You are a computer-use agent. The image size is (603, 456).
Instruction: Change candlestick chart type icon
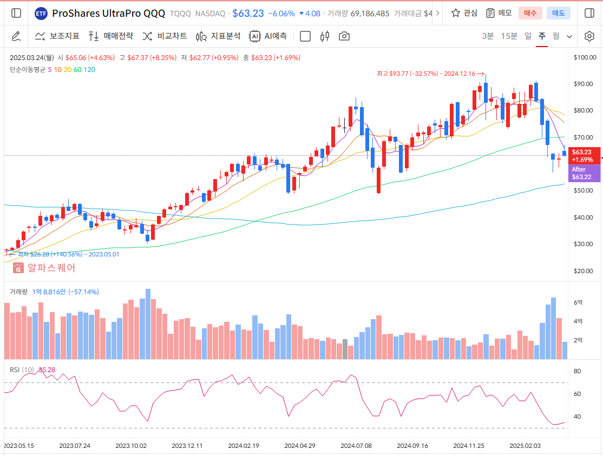[325, 36]
